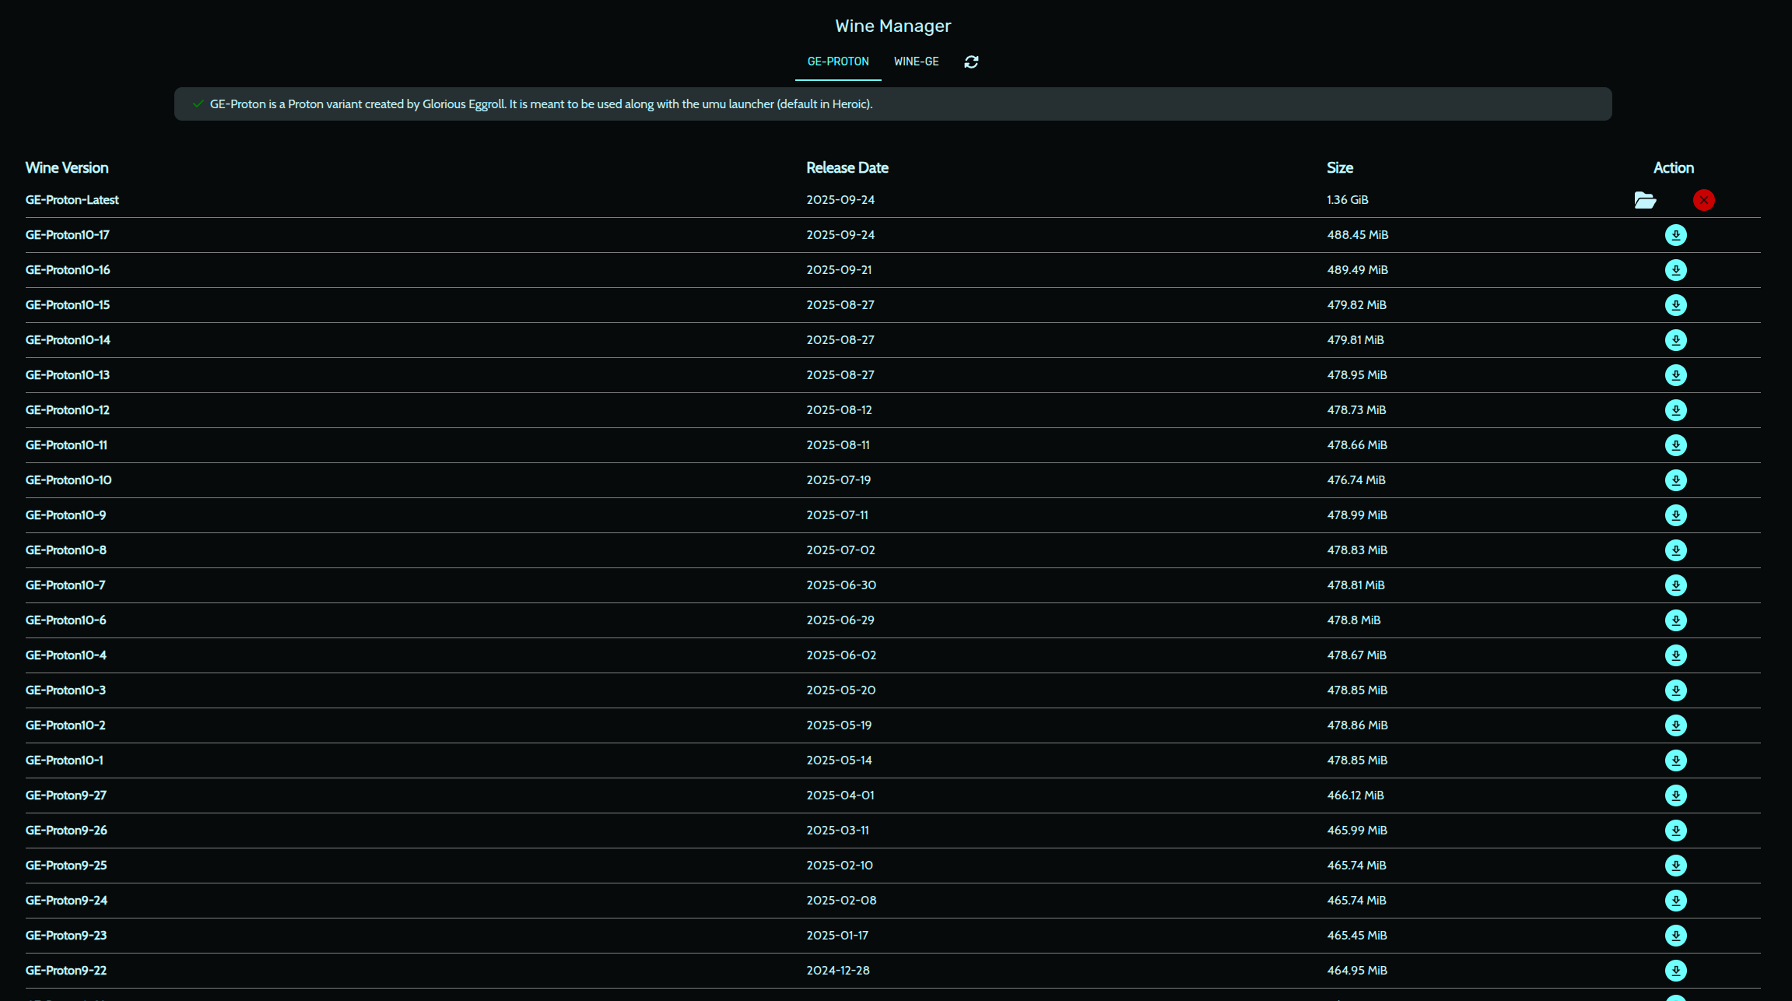
Task: Download GE-Proton10-9
Action: pyautogui.click(x=1675, y=515)
